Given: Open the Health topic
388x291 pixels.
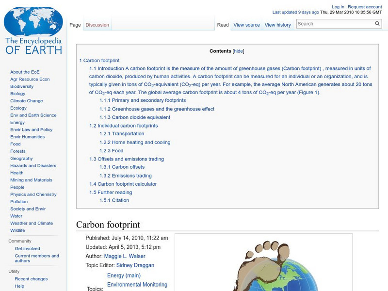Looking at the screenshot, I should click(x=17, y=173).
